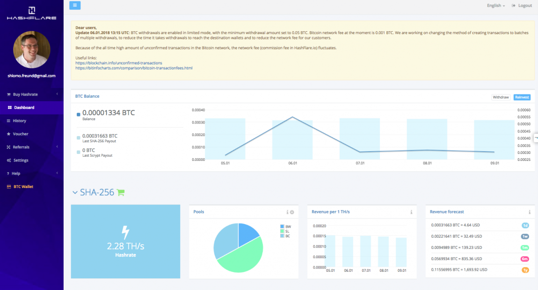Click the pie chart green slice
538x290 pixels.
242,258
